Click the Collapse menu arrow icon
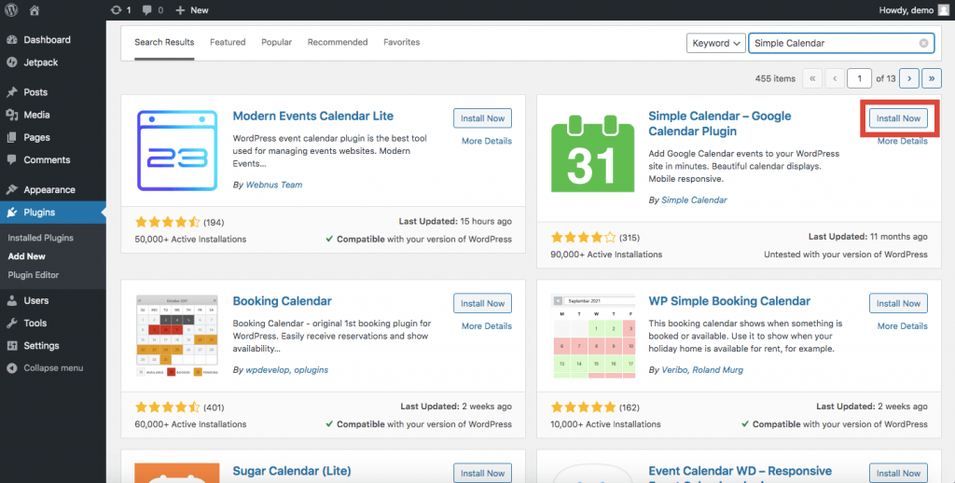The image size is (955, 483). [11, 368]
